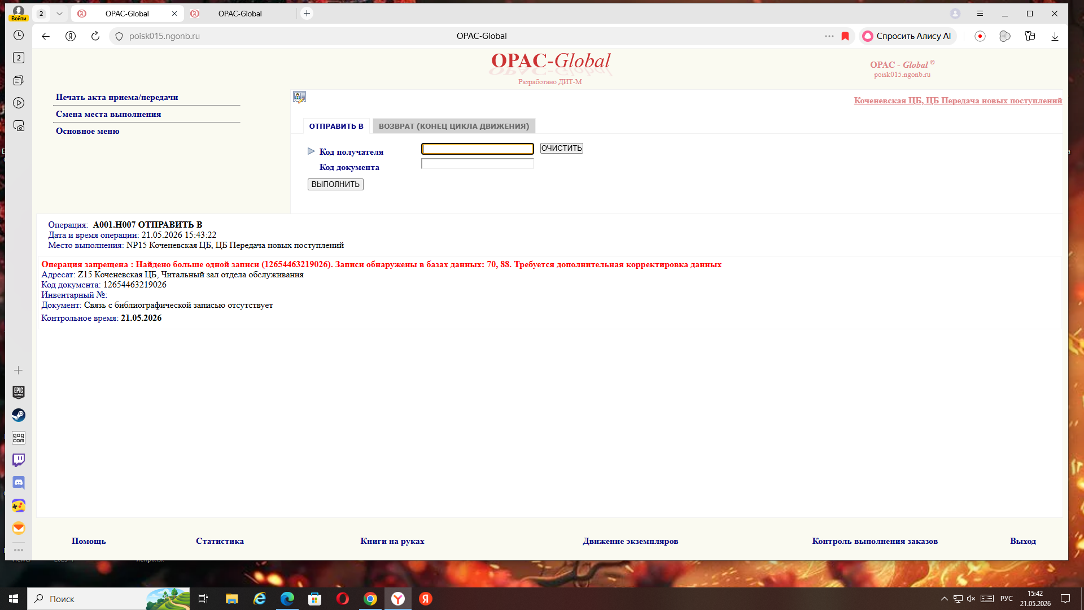This screenshot has height=610, width=1084.
Task: Click the red record circle icon in toolbar
Action: click(x=980, y=36)
